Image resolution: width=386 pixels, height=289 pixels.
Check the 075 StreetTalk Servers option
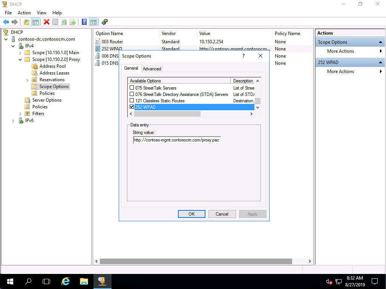[x=132, y=88]
